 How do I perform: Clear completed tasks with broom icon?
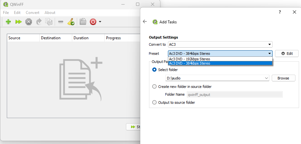[x=71, y=22]
